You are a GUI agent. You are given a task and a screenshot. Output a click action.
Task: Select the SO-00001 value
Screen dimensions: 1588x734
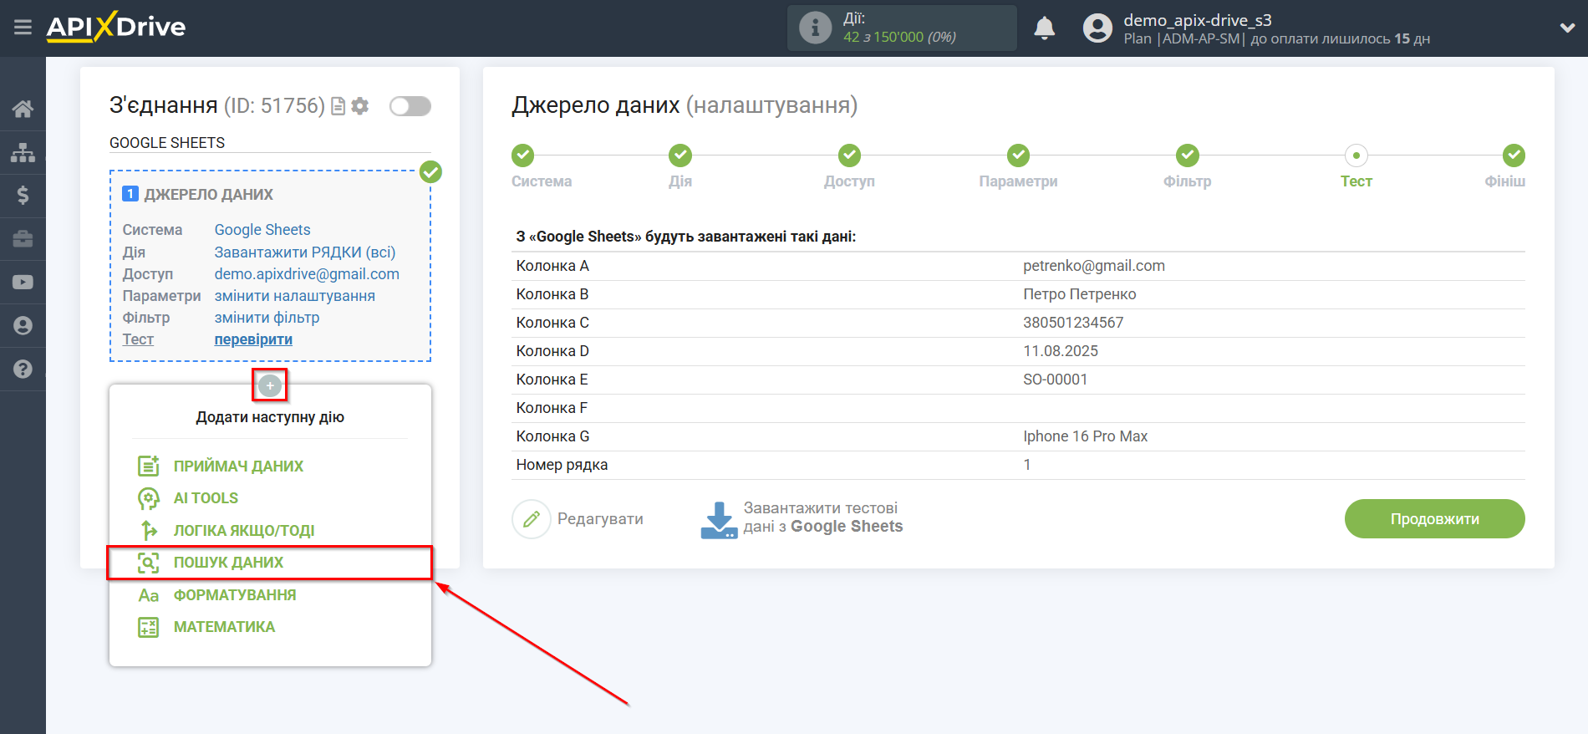pyautogui.click(x=1055, y=380)
